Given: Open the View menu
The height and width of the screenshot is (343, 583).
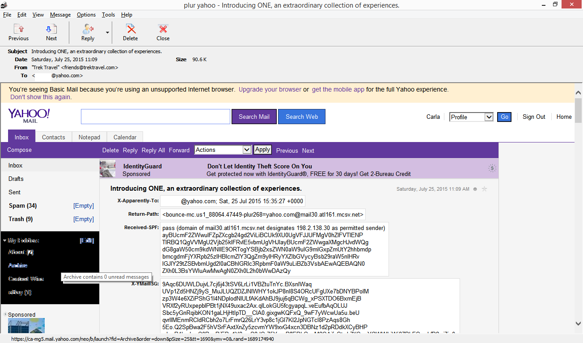Looking at the screenshot, I should pos(38,15).
